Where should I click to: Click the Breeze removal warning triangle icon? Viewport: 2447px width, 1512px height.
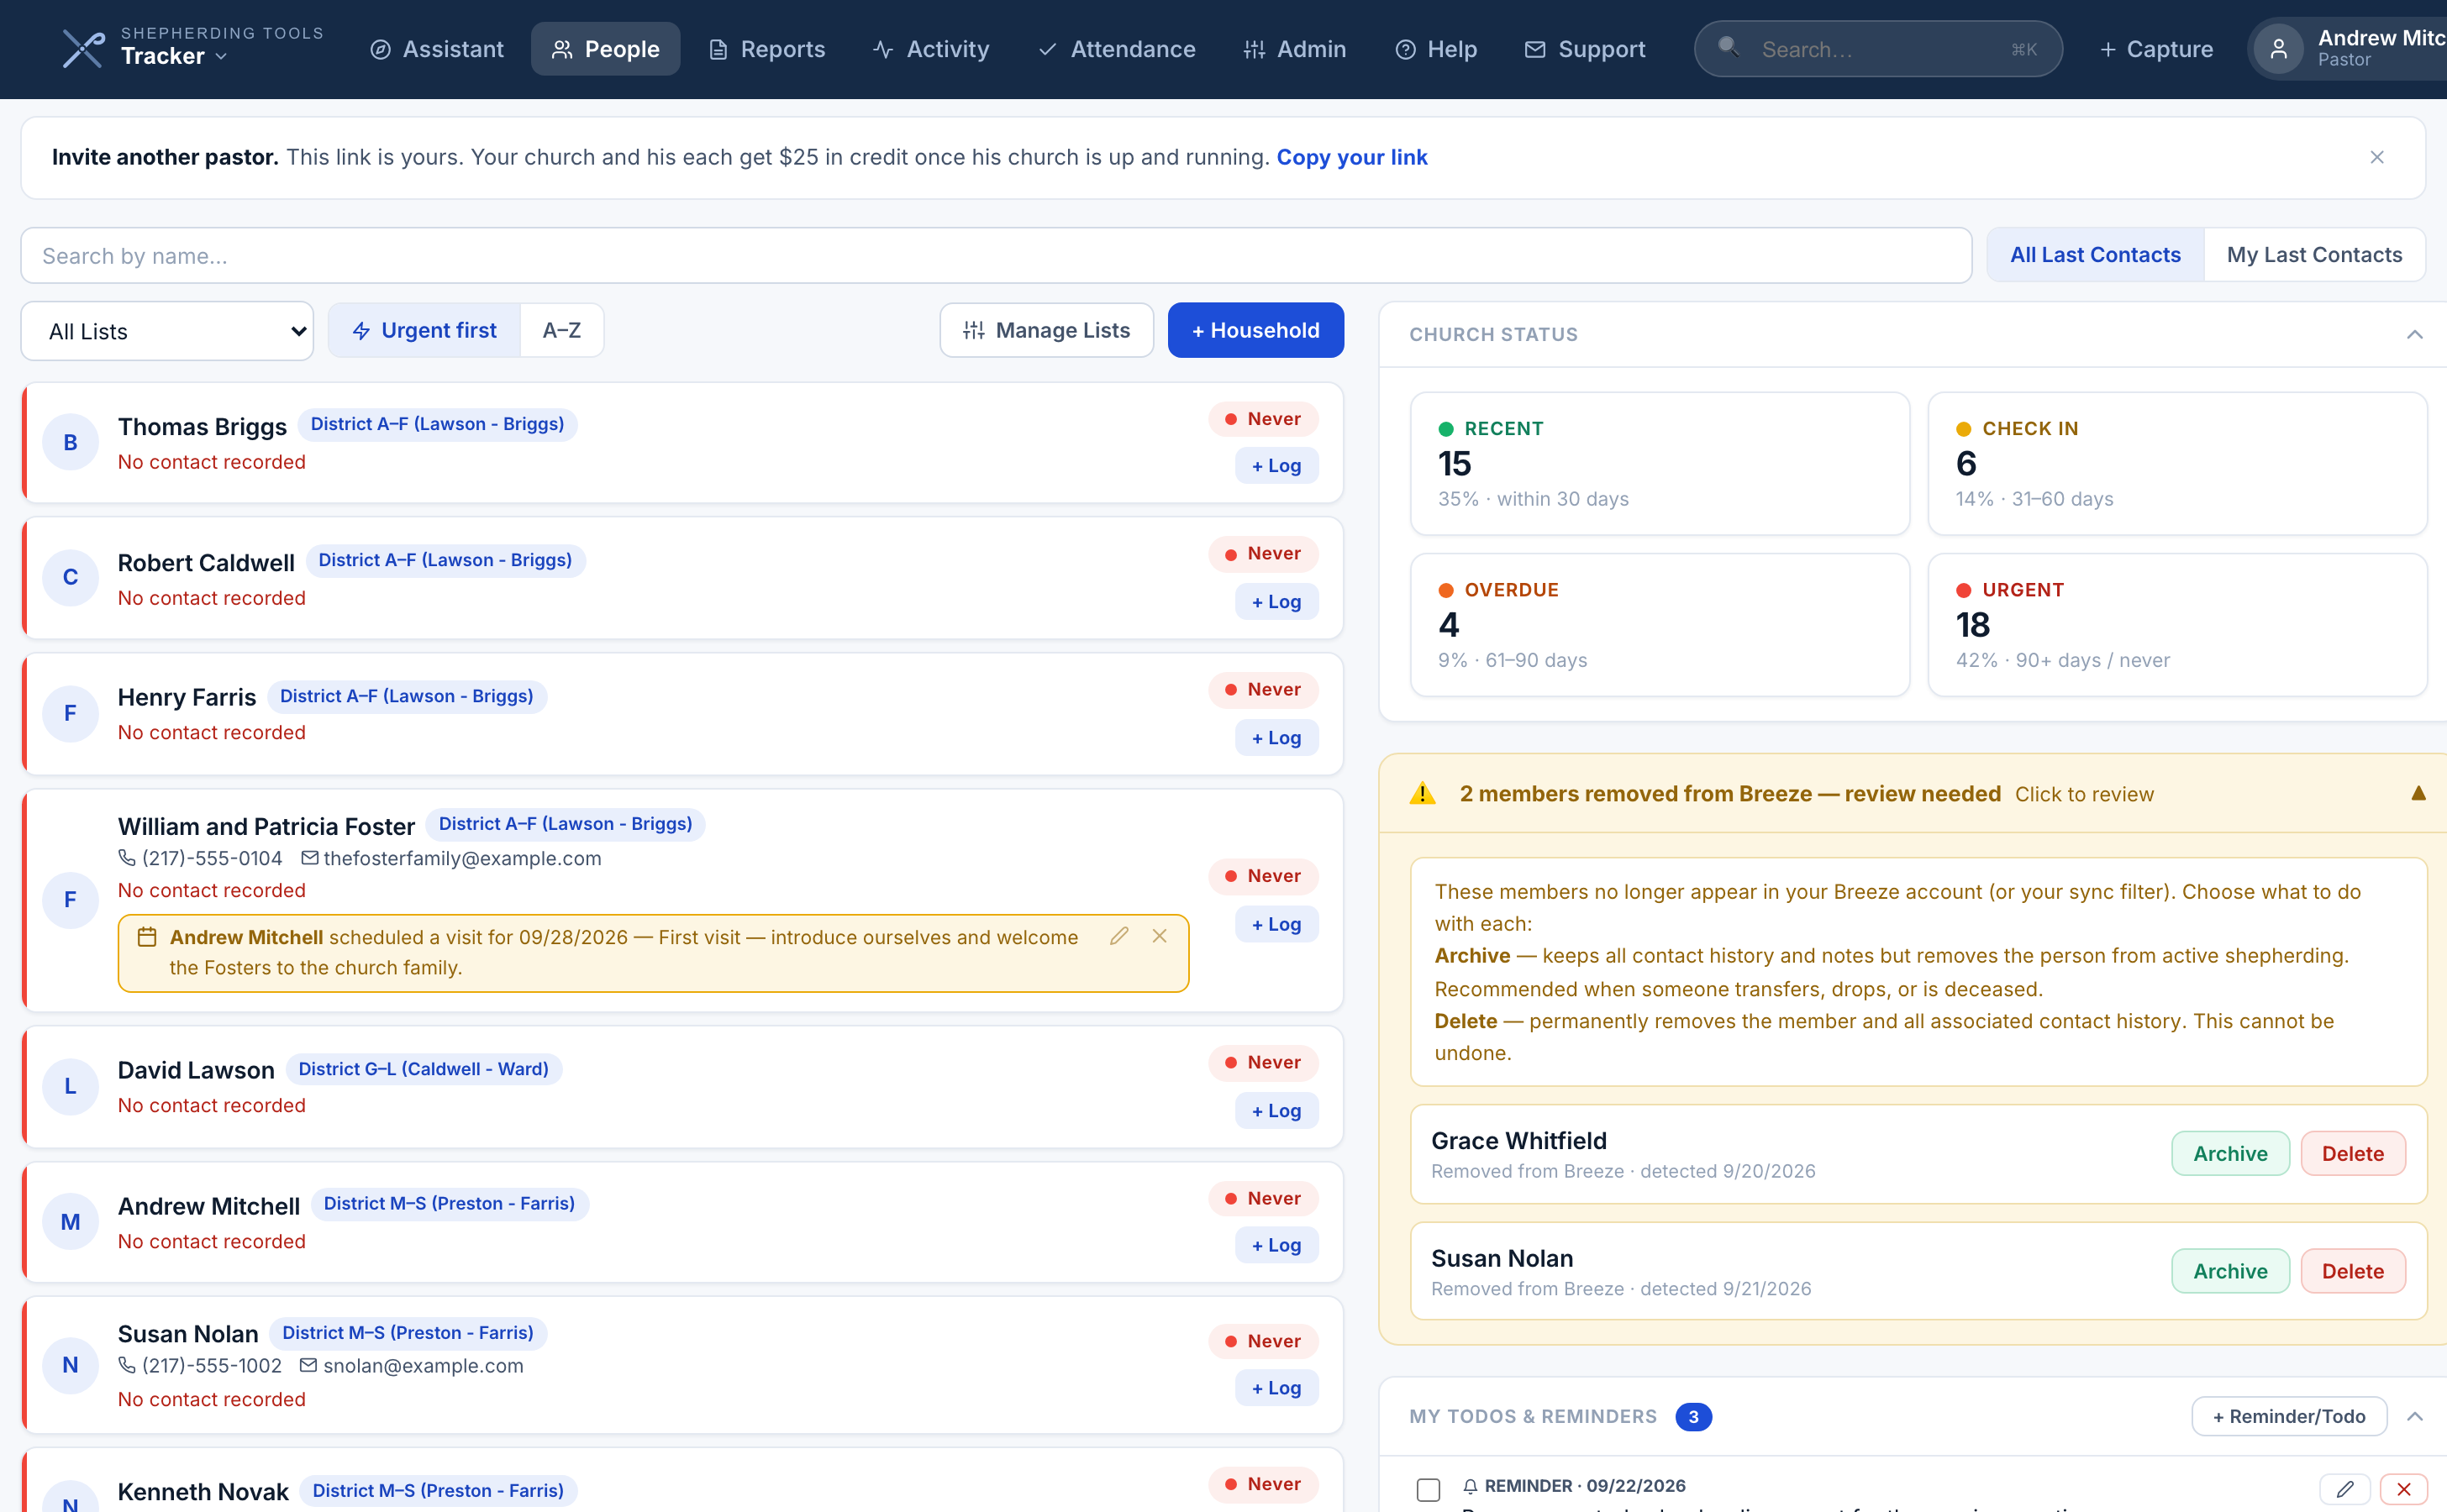(1423, 793)
